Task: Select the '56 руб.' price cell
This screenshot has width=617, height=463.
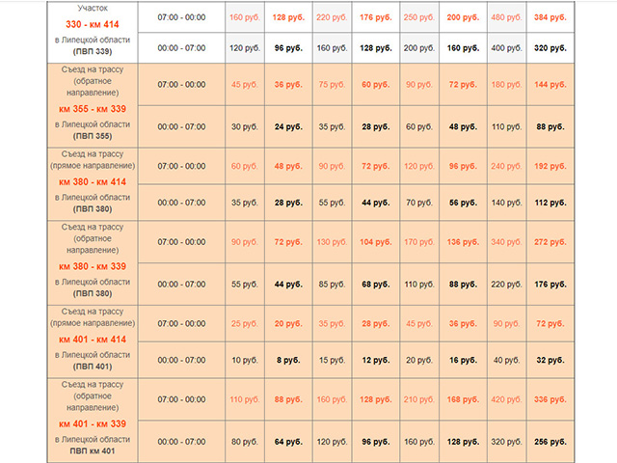Action: [463, 203]
